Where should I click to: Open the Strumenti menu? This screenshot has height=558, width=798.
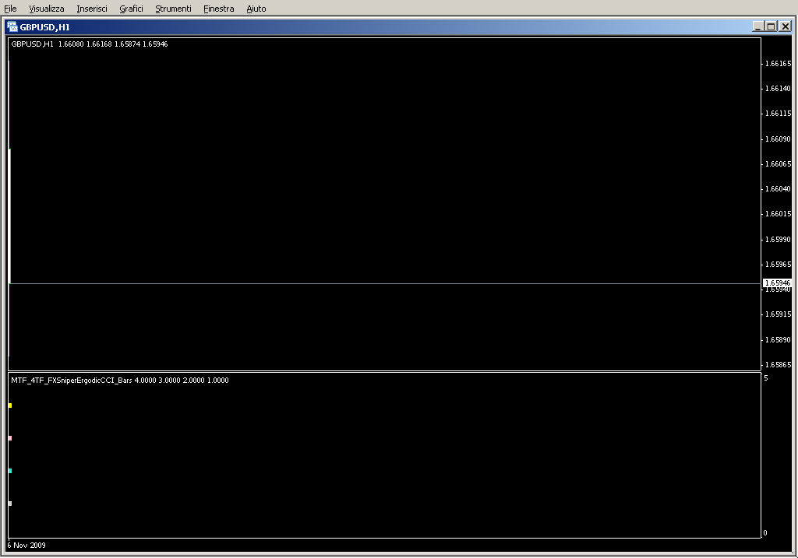pos(173,9)
